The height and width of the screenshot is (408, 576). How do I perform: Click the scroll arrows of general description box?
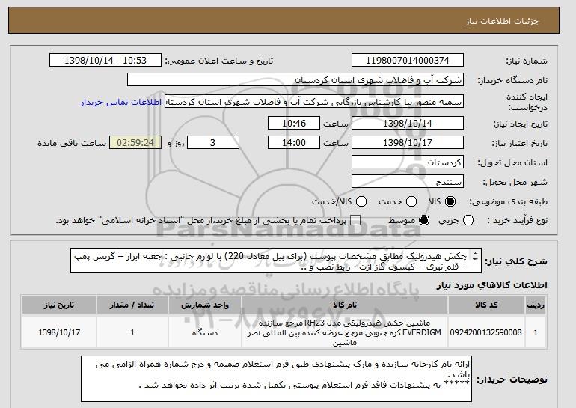click(x=475, y=256)
